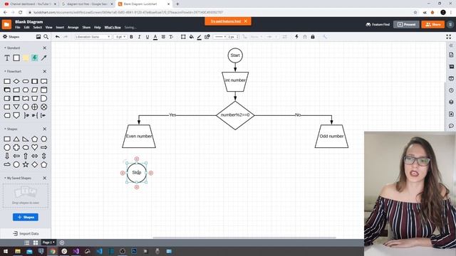
Task: Collapse the My Saved Shapes section
Action: (5, 178)
